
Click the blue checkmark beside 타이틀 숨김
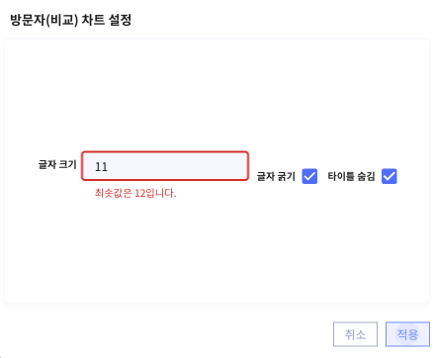coord(390,176)
